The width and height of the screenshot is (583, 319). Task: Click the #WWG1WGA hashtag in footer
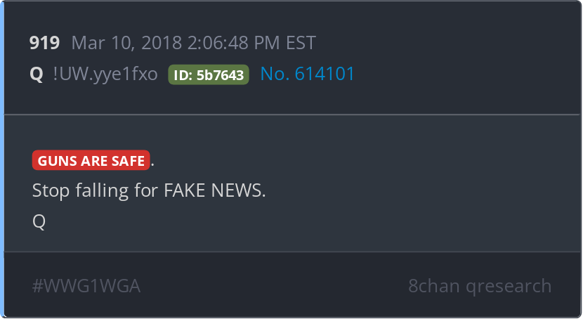pyautogui.click(x=86, y=286)
